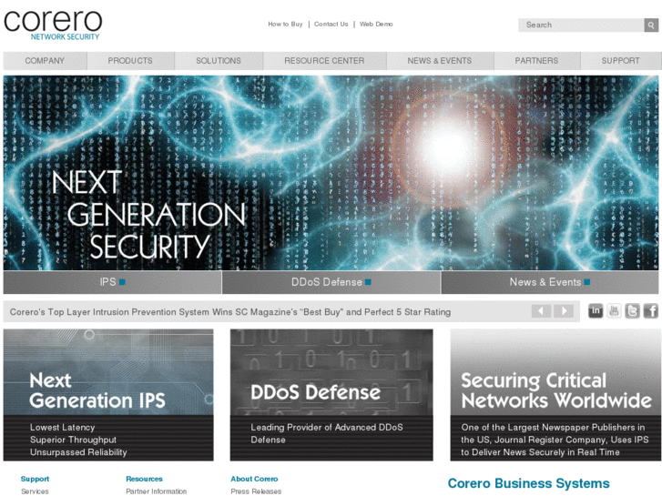
Task: Open the Corero Business Systems heading
Action: [528, 483]
